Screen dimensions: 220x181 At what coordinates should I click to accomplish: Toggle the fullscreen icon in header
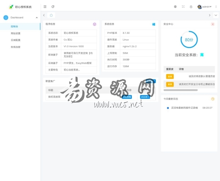[x=183, y=7]
